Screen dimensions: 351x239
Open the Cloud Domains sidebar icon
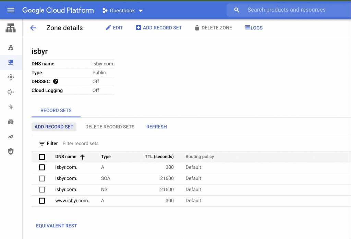coord(11,136)
